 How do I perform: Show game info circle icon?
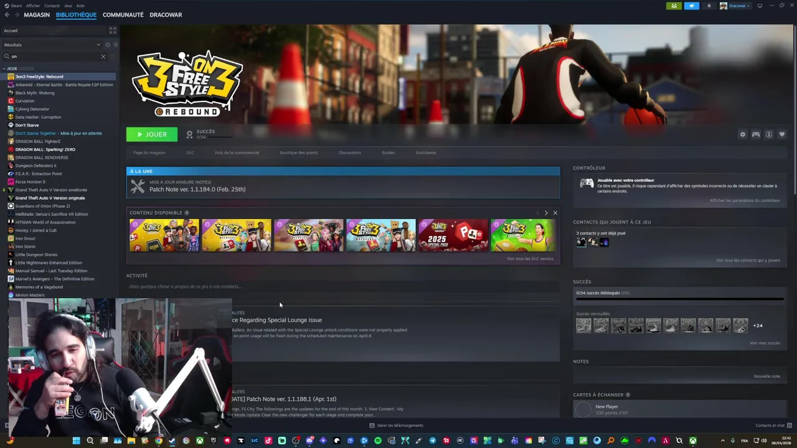[x=769, y=134]
